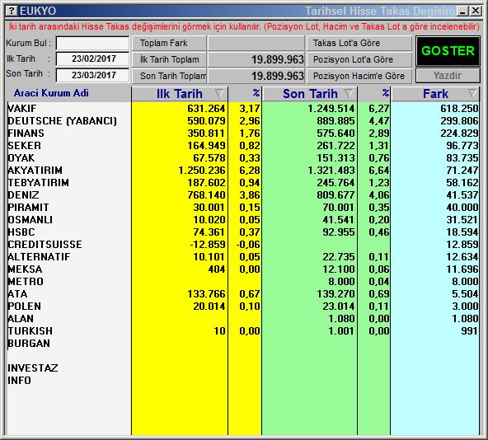Click AKYATIRIM Son Tarih percent 6,64
The height and width of the screenshot is (440, 488).
379,171
